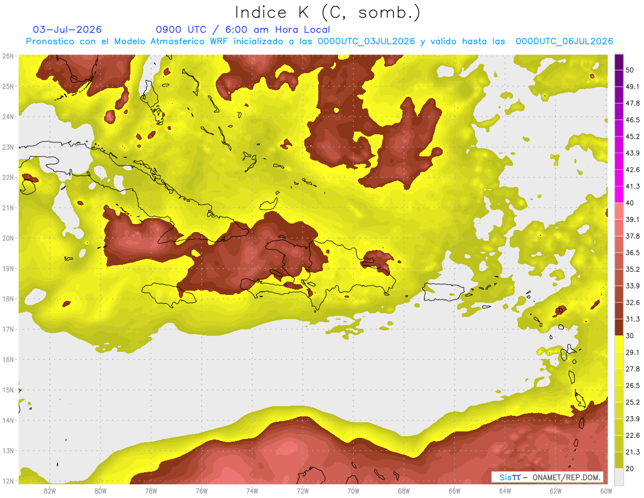
Task: Click the colorbar value 29.1
Action: pos(633,352)
